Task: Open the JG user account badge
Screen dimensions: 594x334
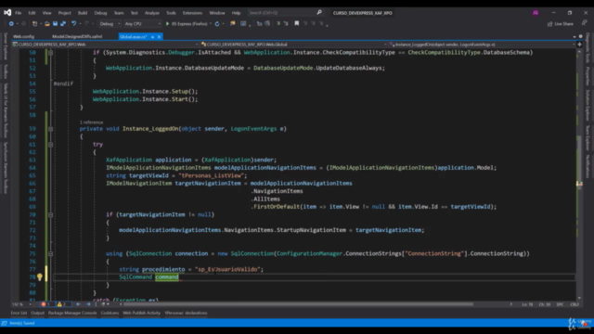Action: [536, 12]
